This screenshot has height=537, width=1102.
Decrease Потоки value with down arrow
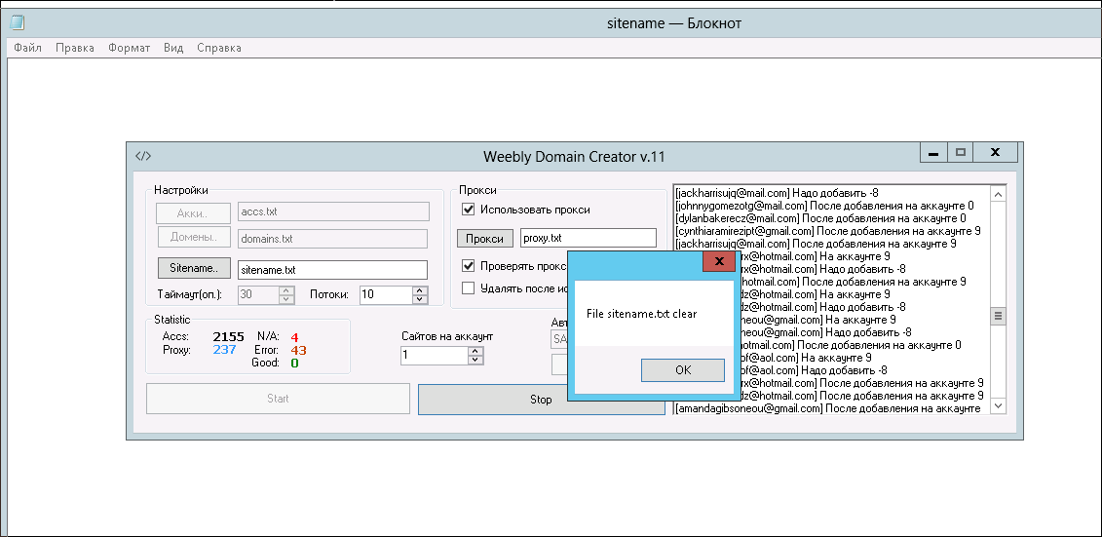[420, 299]
